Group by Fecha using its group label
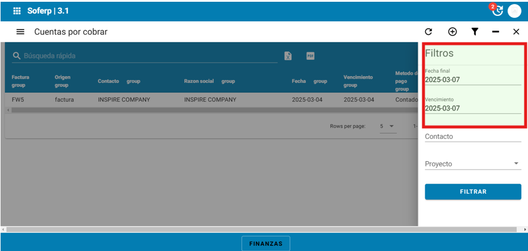 (320, 81)
